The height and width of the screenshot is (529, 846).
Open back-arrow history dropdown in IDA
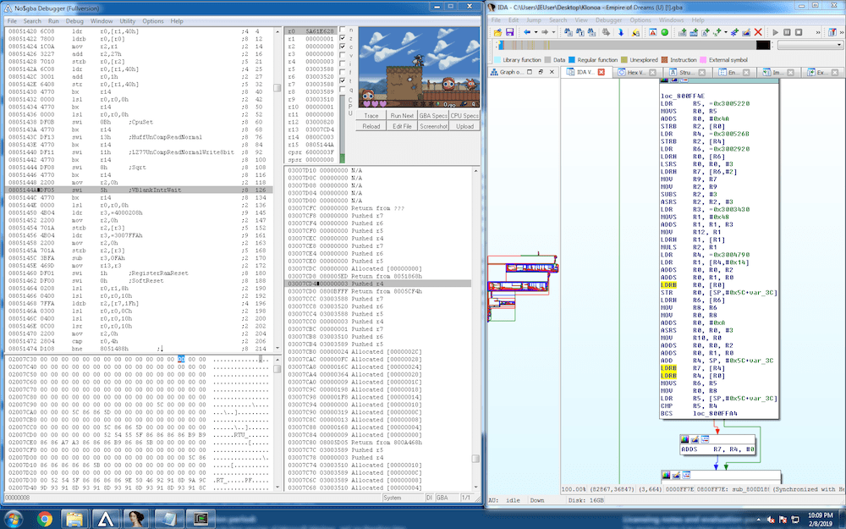pos(536,32)
